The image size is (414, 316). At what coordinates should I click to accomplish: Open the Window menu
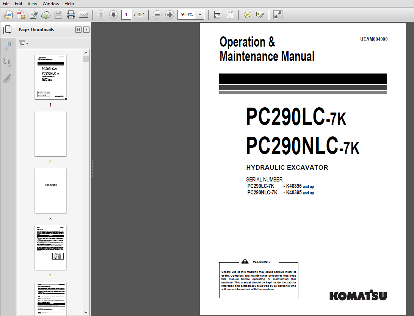pyautogui.click(x=51, y=4)
